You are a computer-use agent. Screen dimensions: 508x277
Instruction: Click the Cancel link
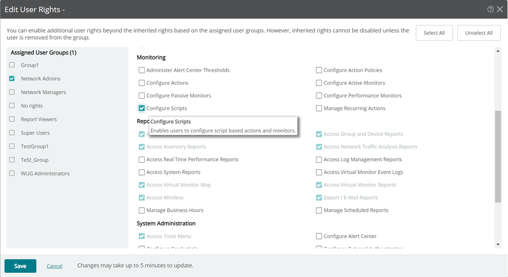[54, 266]
